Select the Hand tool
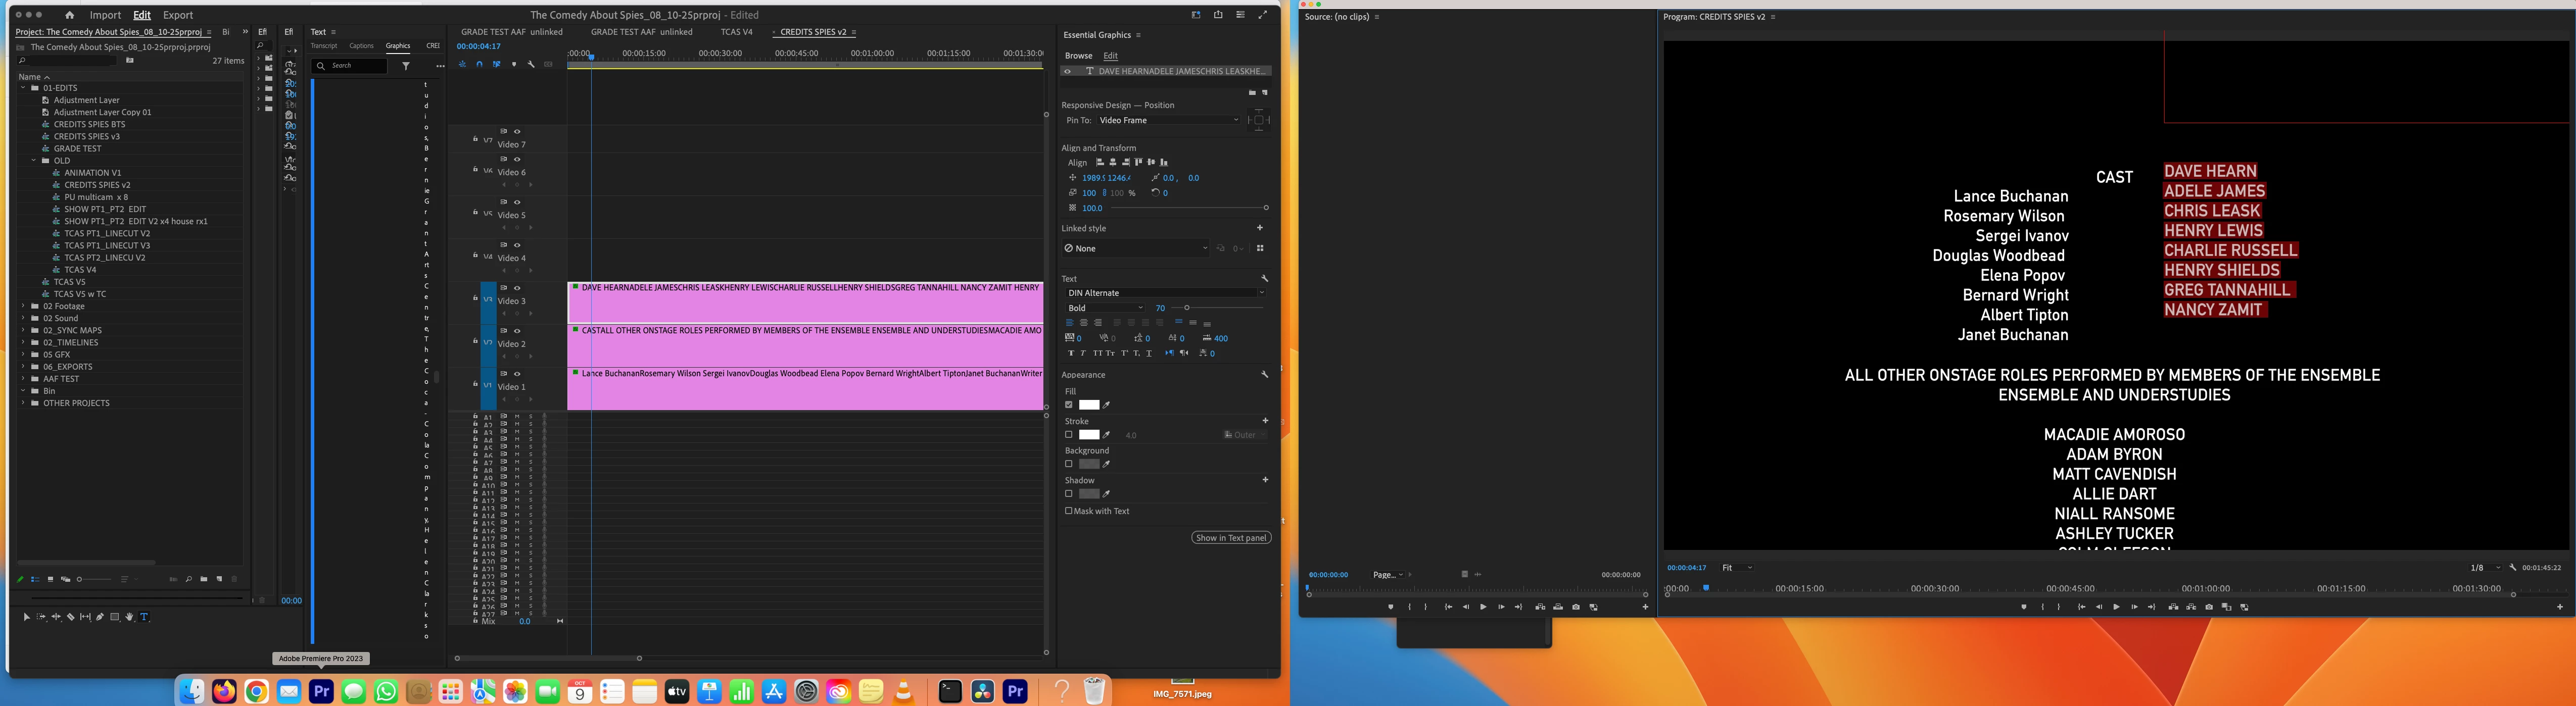 pos(129,617)
